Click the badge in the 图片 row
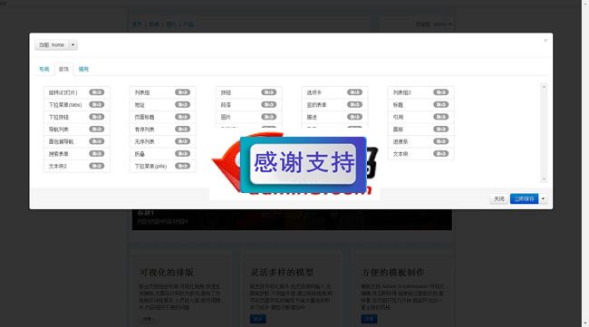The width and height of the screenshot is (589, 327). tap(268, 117)
